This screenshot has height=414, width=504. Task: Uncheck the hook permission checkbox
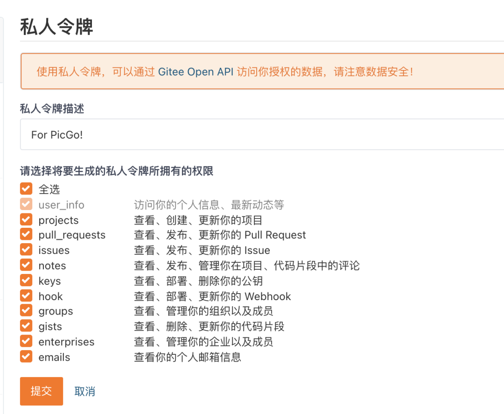26,296
